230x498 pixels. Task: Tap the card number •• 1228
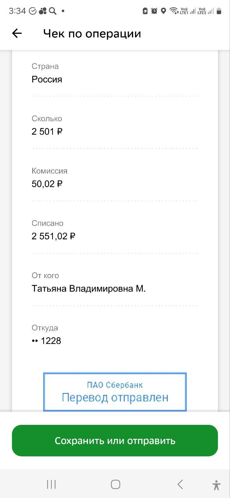(46, 341)
